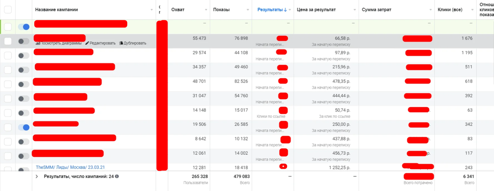Viewport: 494px width, 191px height.
Task: Click the 'Цена за результат' column header label
Action: click(317, 9)
